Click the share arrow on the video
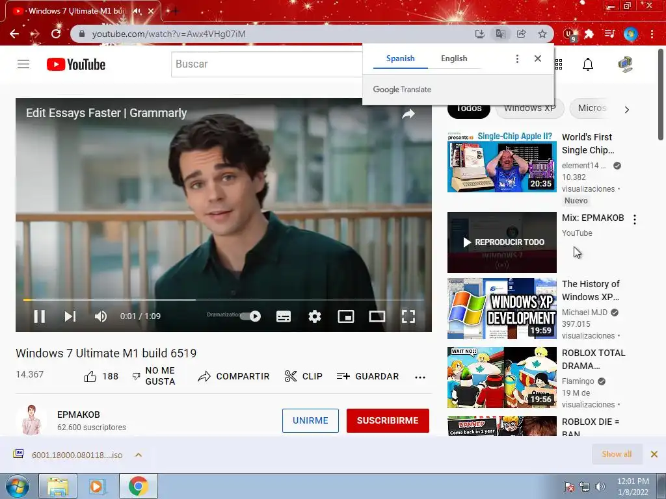 (408, 114)
